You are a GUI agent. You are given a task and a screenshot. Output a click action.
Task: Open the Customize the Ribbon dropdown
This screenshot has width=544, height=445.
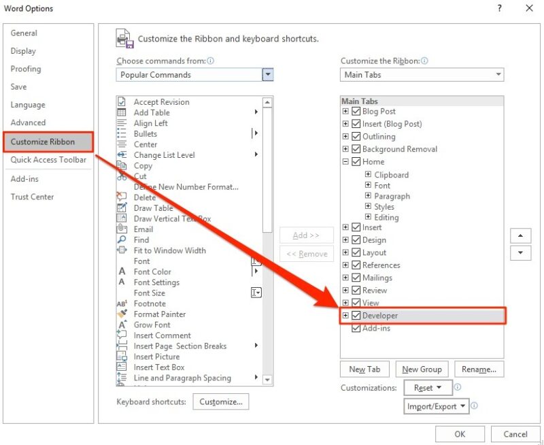click(498, 75)
